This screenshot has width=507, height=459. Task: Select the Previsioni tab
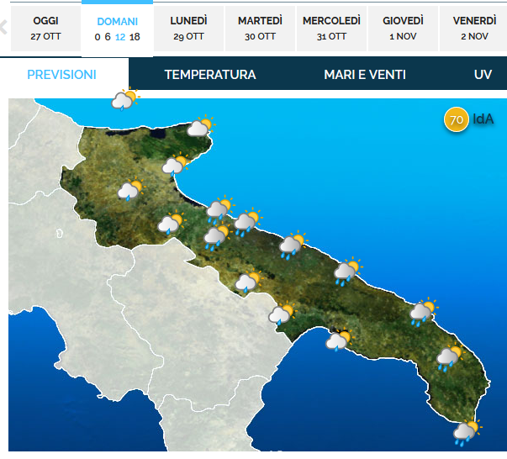coord(61,75)
